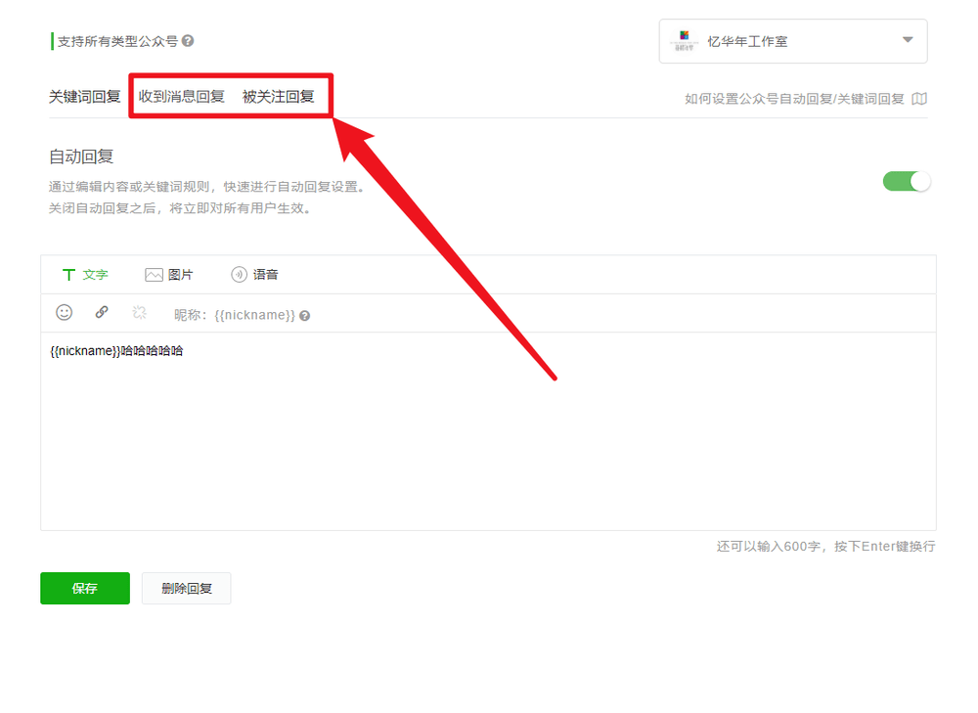Open the 如何设置公众号自动回复/关键词回复 link
Screen dimensions: 978x713
(794, 99)
